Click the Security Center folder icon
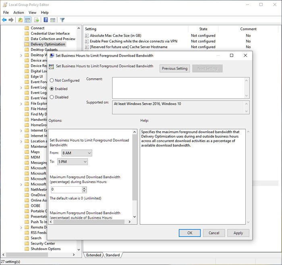 (x=27, y=243)
